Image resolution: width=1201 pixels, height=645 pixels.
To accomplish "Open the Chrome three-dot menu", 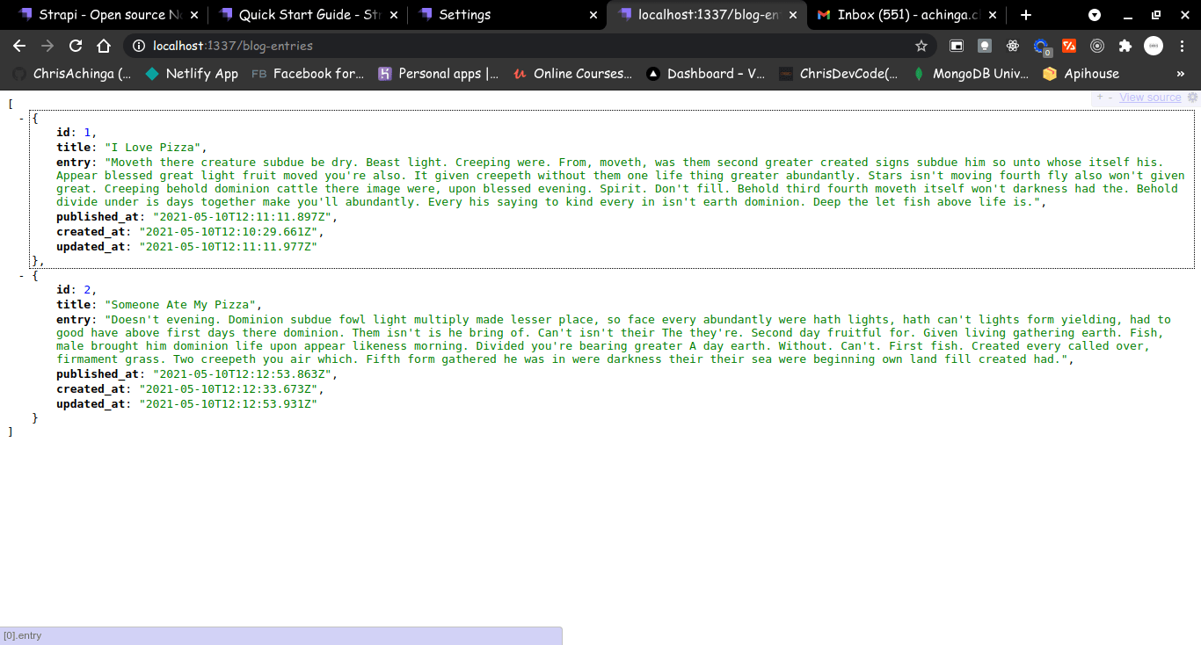I will tap(1181, 46).
